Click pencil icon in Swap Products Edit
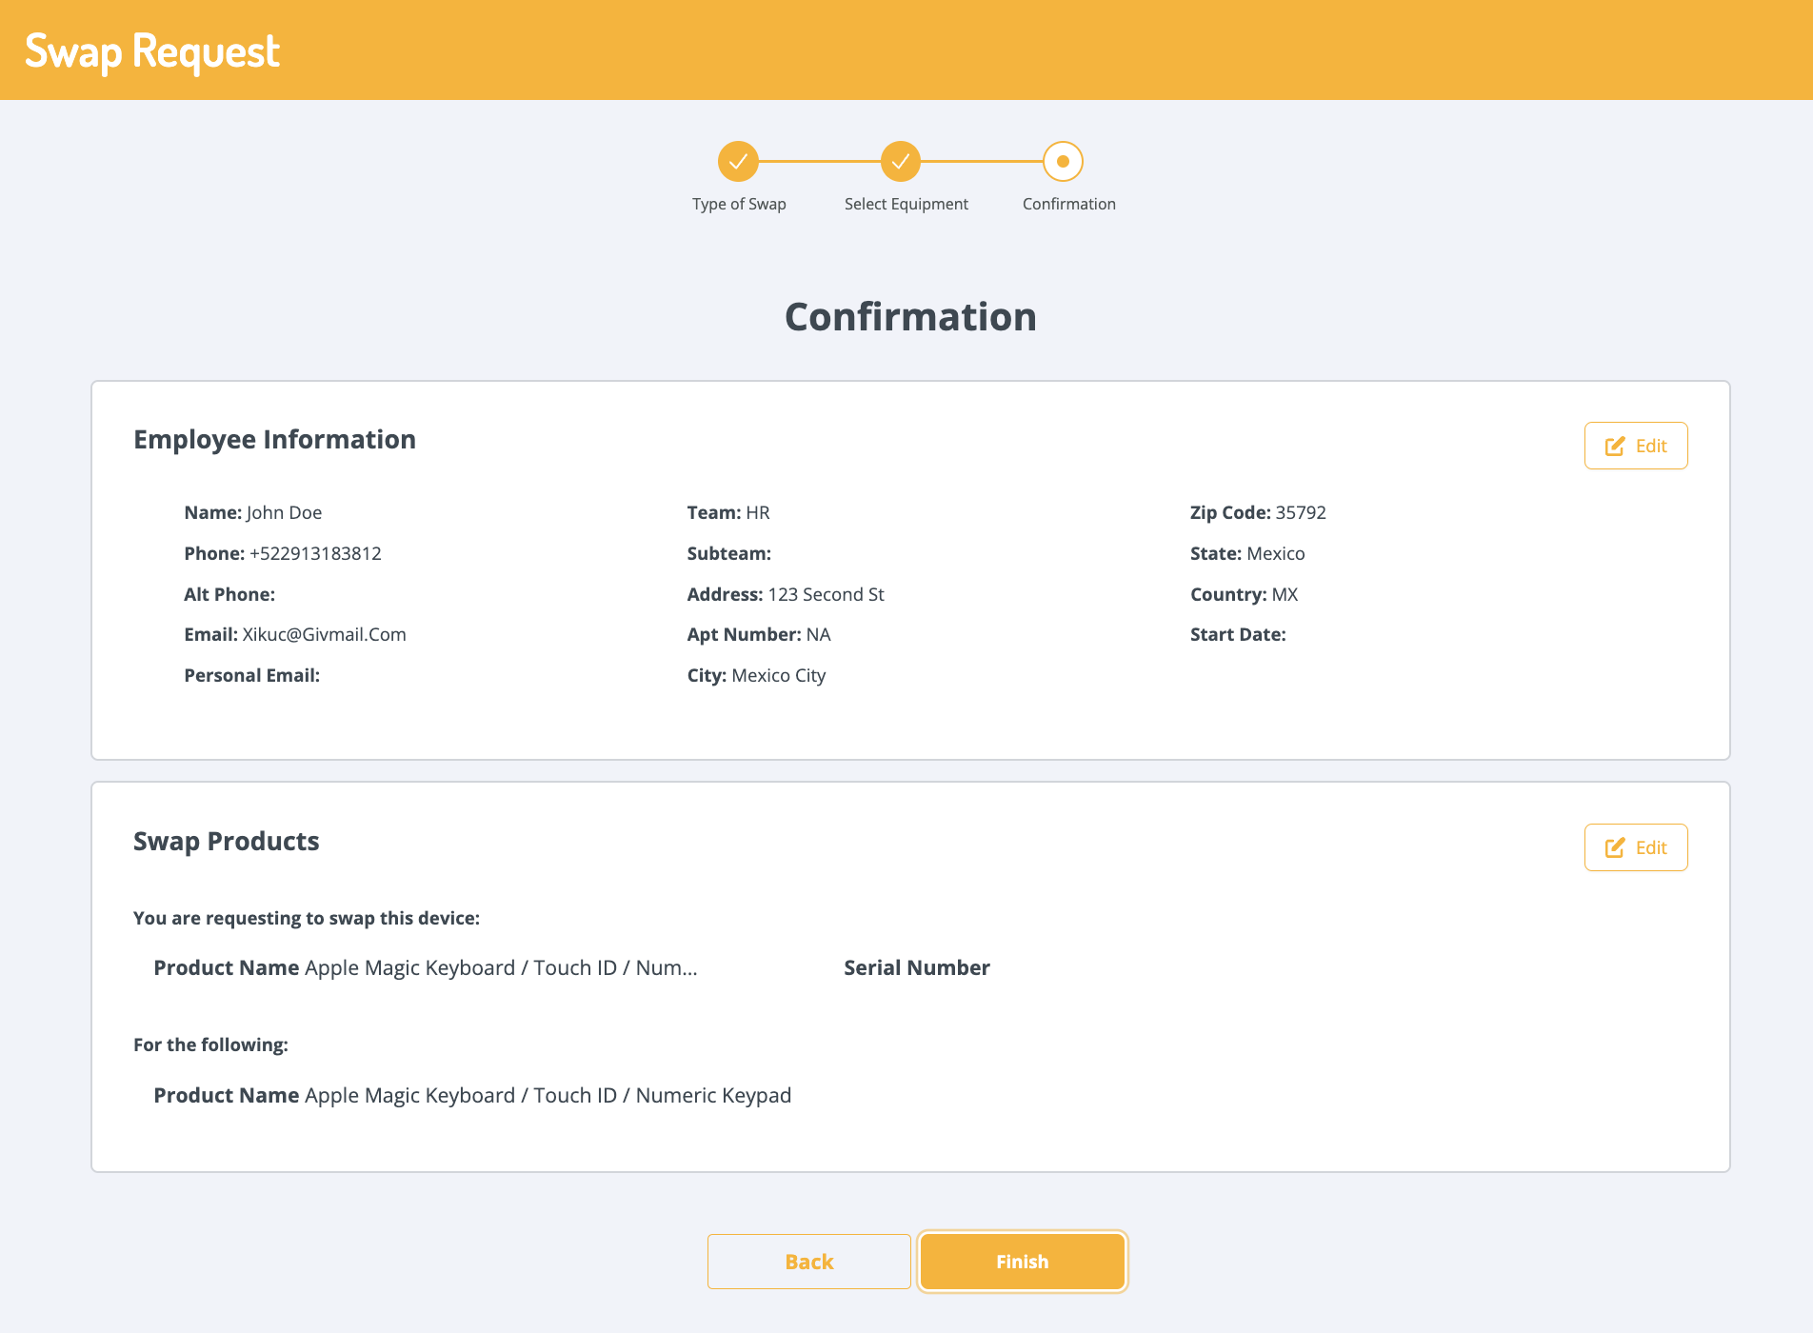The image size is (1813, 1333). point(1615,848)
